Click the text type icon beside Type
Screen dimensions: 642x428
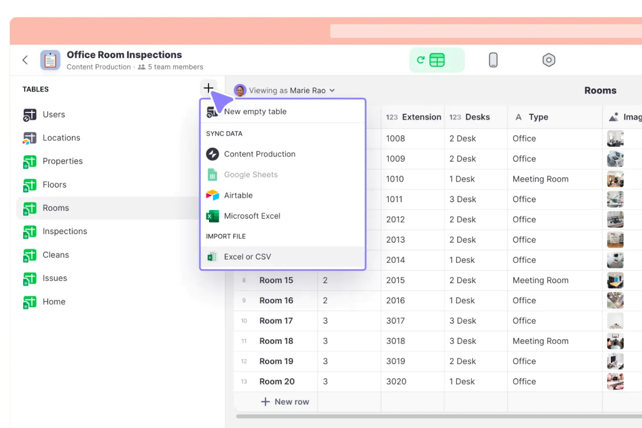tap(518, 117)
